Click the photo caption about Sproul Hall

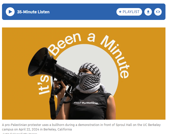pos(81,127)
